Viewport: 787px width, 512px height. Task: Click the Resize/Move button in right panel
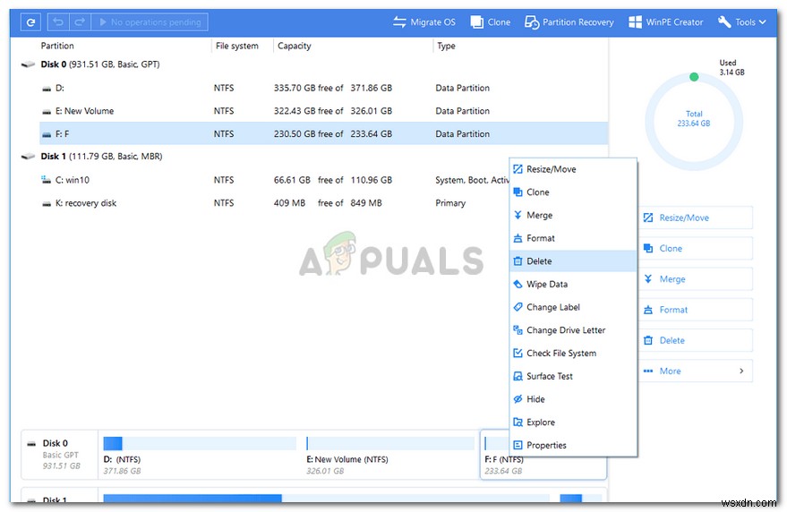coord(696,218)
